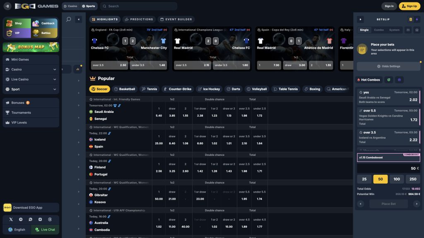Select the Soccer sport filter
This screenshot has height=238, width=424.
tap(99, 89)
